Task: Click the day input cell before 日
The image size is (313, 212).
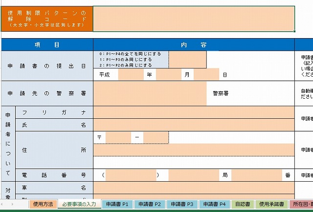Action: point(206,75)
